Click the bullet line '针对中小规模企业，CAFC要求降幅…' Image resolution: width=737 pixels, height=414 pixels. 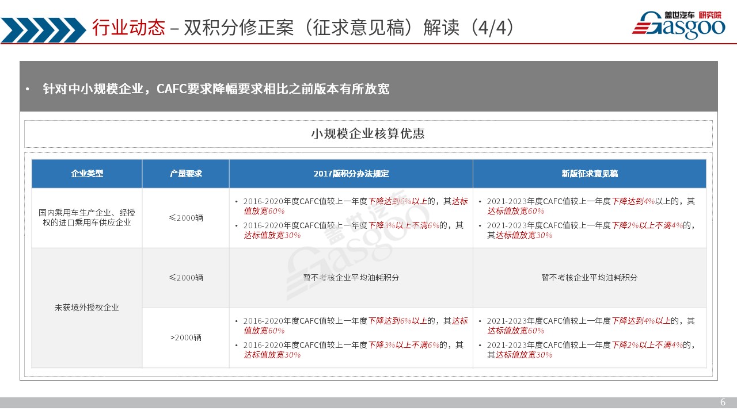(x=216, y=89)
